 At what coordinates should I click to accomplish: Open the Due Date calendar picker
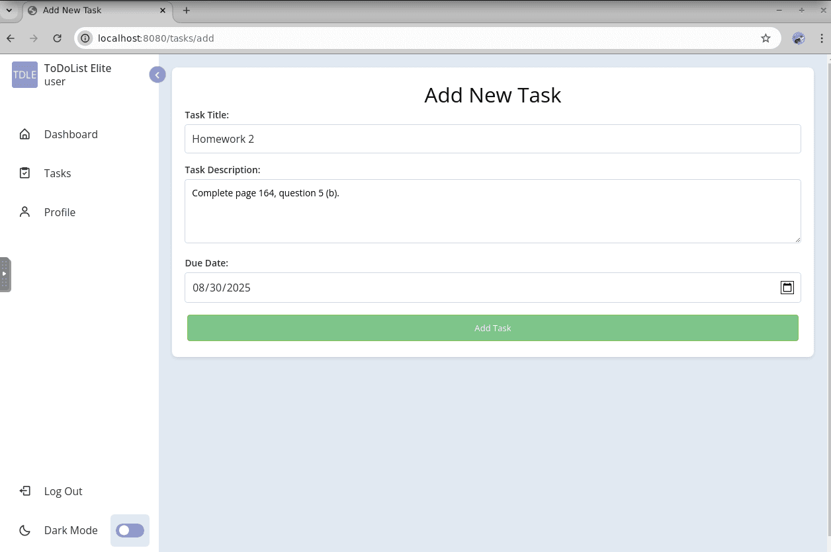pos(787,288)
